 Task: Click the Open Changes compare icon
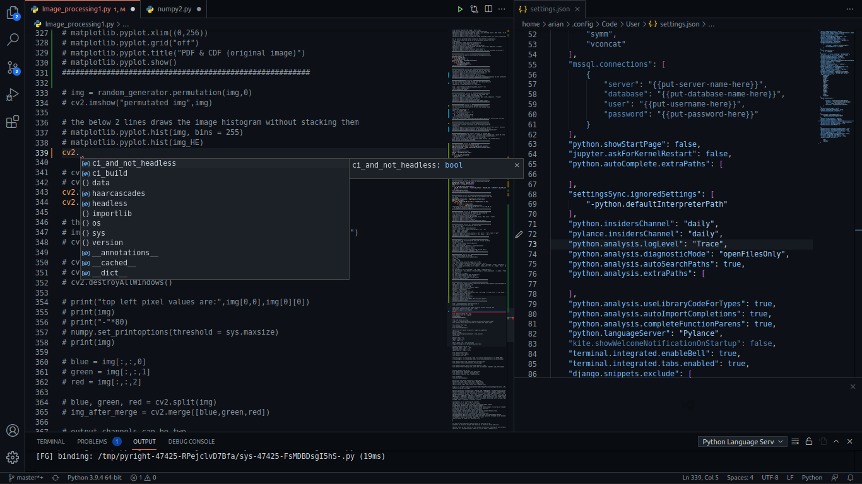click(x=473, y=9)
